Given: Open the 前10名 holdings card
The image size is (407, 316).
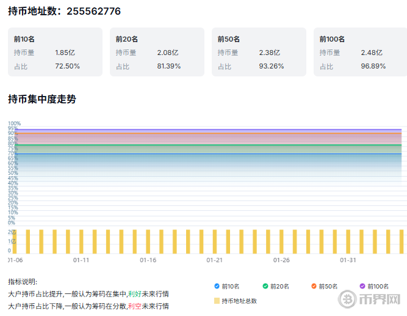Looking at the screenshot, I should click(55, 52).
